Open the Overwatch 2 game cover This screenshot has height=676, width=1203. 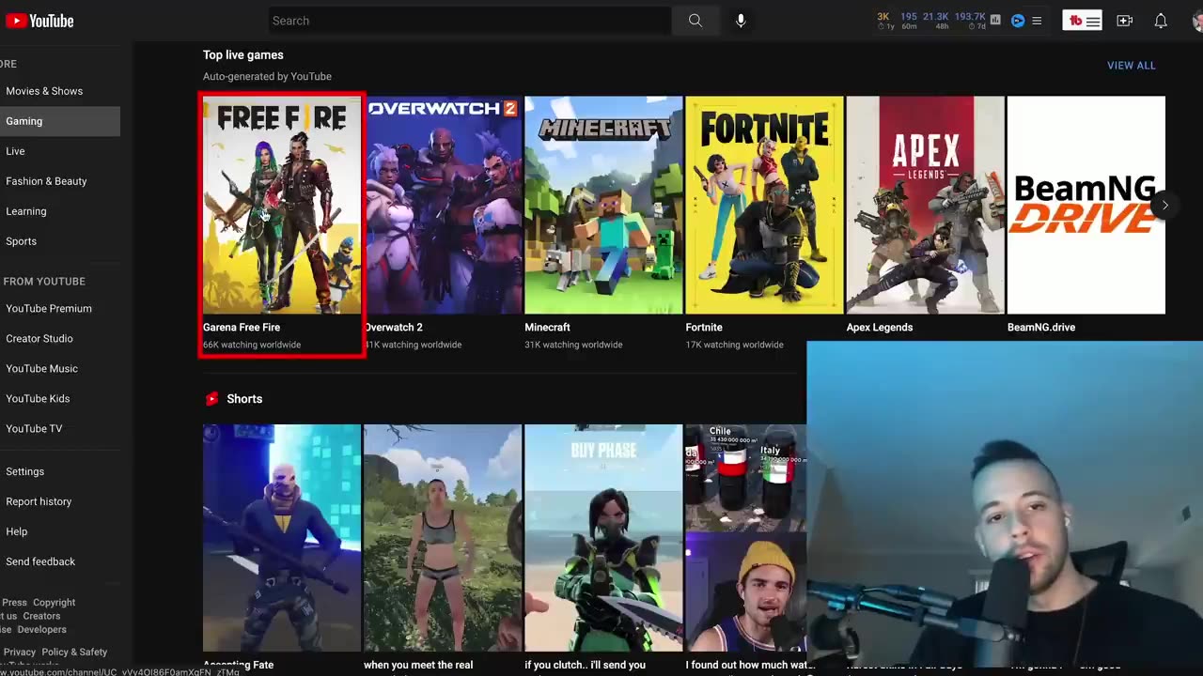443,205
